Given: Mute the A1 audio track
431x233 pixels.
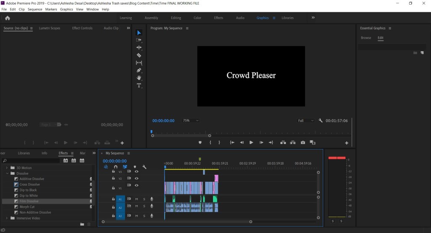Looking at the screenshot, I should [x=136, y=199].
